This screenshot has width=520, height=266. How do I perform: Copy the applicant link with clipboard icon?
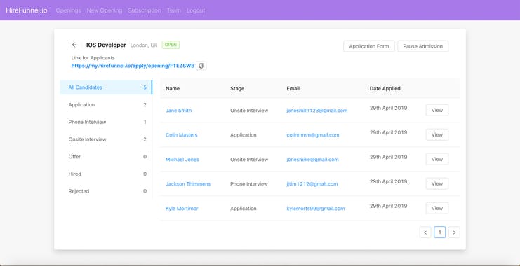pos(201,66)
